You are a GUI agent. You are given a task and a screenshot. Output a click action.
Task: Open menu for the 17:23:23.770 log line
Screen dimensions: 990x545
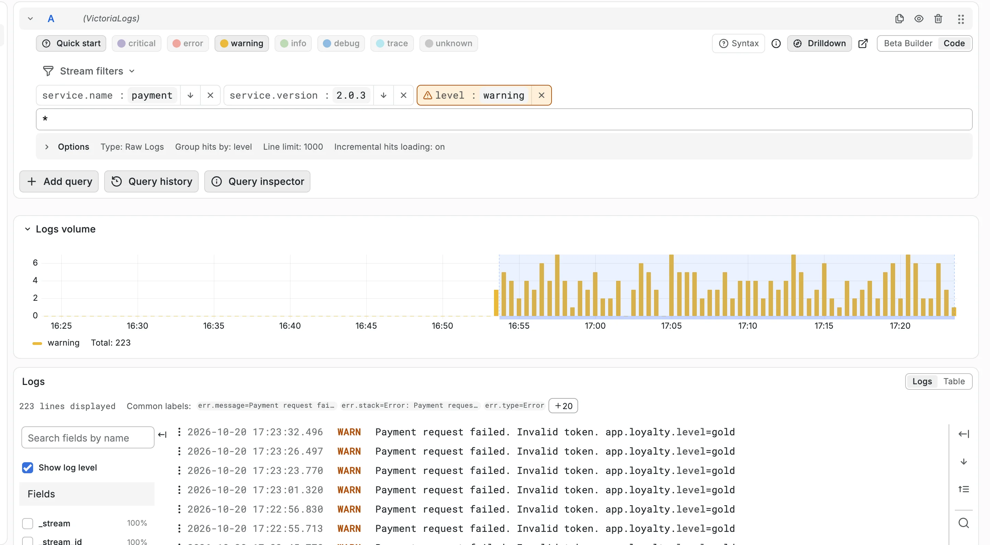(179, 470)
